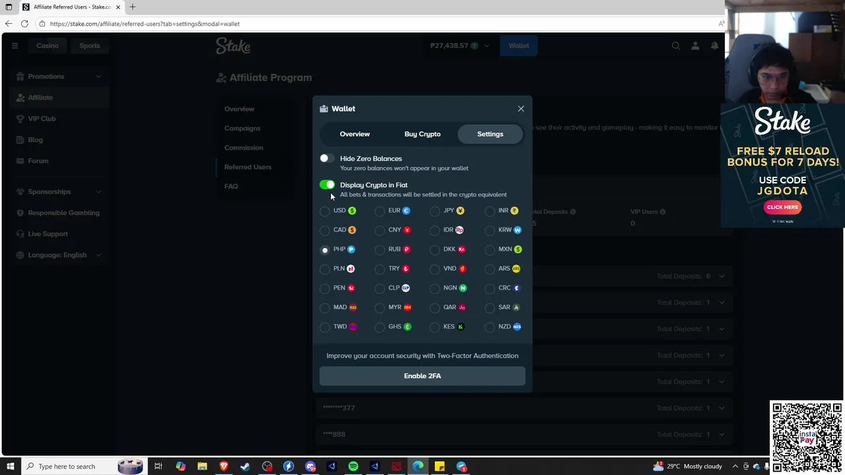Open VIP Club in the sidebar
Image resolution: width=845 pixels, height=475 pixels.
pos(59,119)
